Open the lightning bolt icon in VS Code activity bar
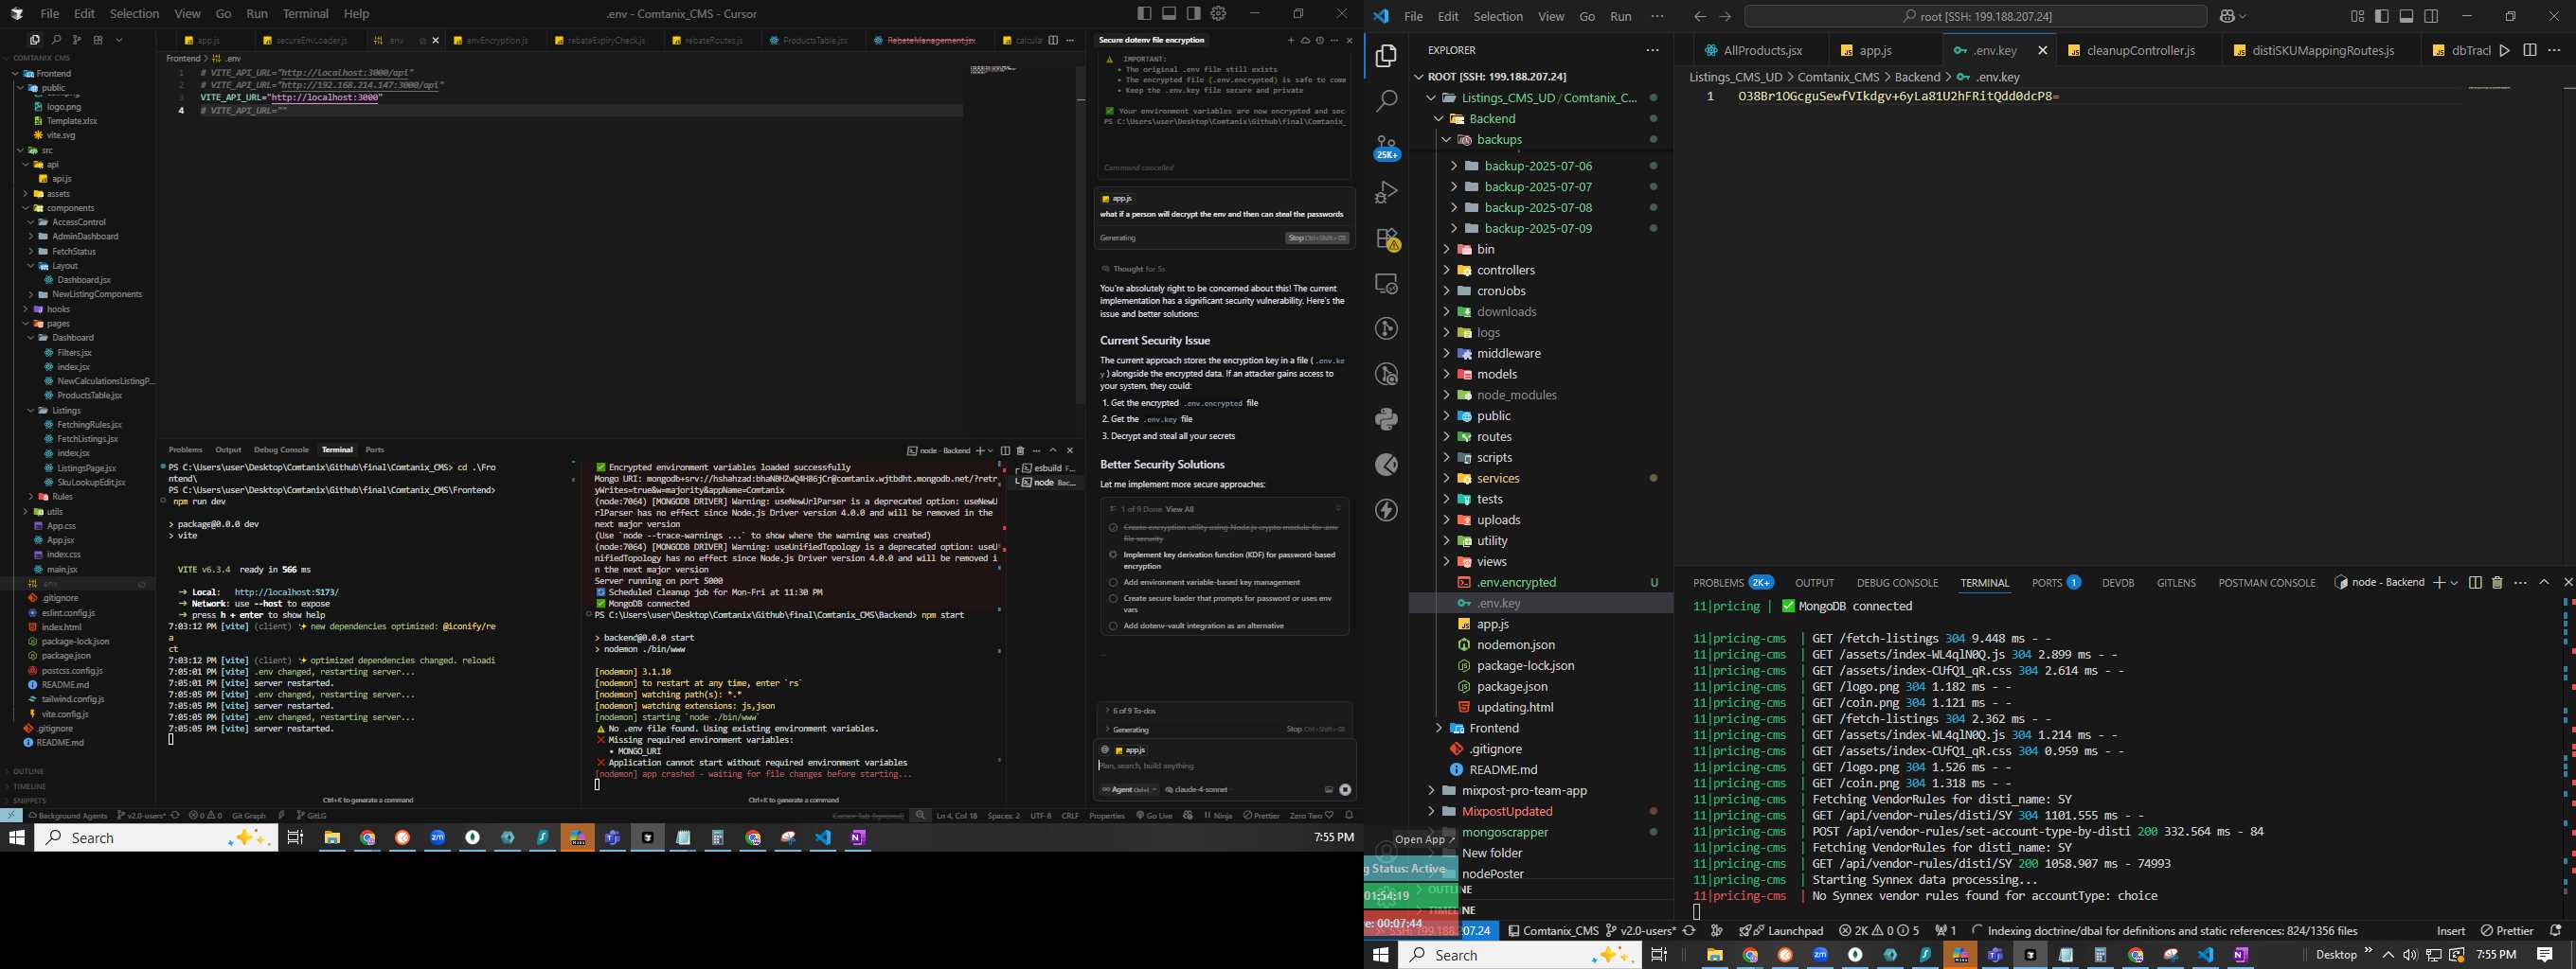The width and height of the screenshot is (2576, 969). click(x=1386, y=510)
